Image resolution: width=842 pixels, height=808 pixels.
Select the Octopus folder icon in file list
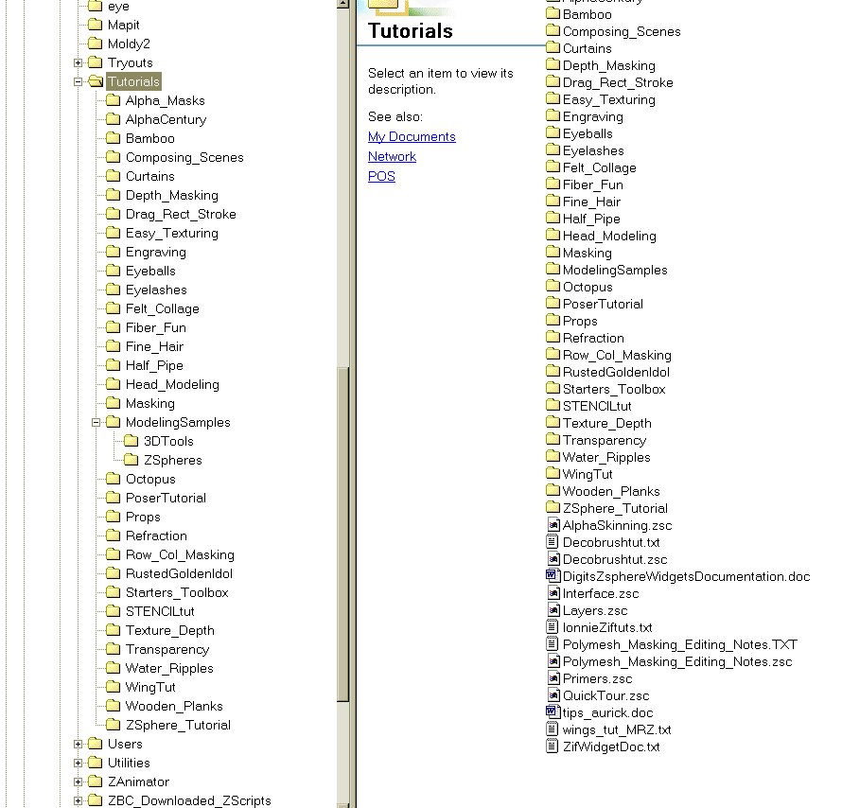(553, 287)
